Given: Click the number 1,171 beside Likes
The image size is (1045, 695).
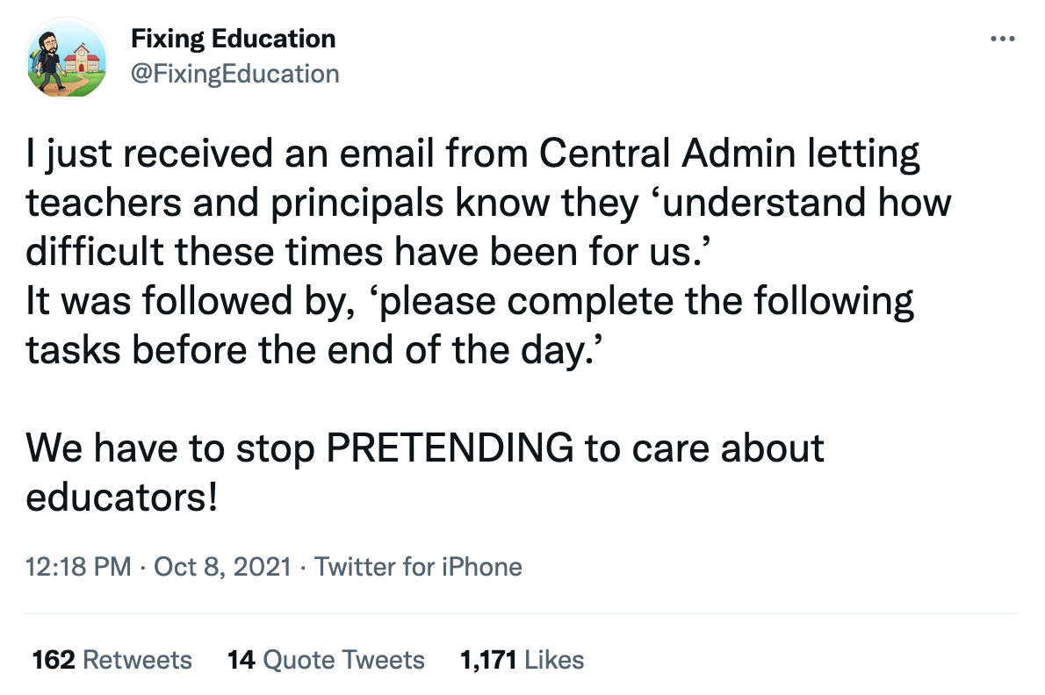Looking at the screenshot, I should click(488, 660).
